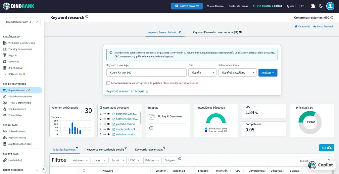
Task: Click the DinoRANK logo
Action: pyautogui.click(x=19, y=6)
